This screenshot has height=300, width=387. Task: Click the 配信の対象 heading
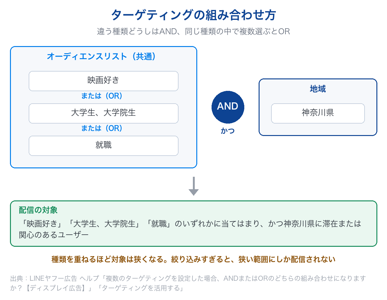38,210
